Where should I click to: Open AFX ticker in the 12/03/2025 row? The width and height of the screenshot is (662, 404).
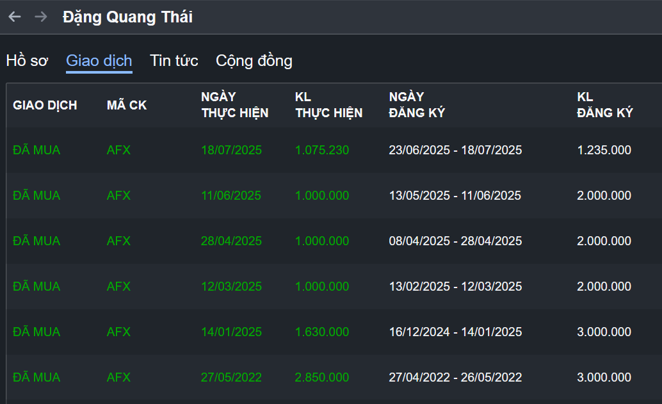click(x=118, y=286)
